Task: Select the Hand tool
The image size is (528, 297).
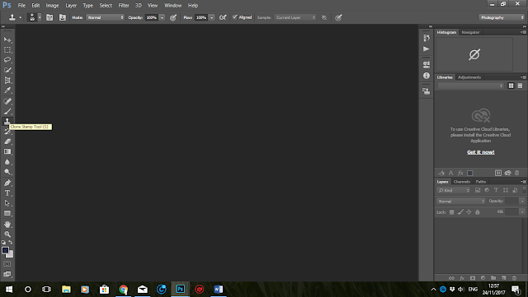Action: pyautogui.click(x=7, y=224)
